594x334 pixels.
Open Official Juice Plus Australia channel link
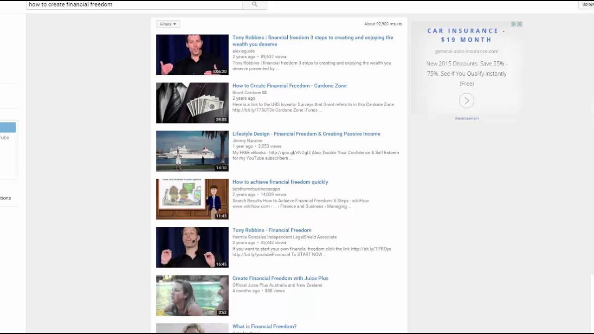pos(278,285)
